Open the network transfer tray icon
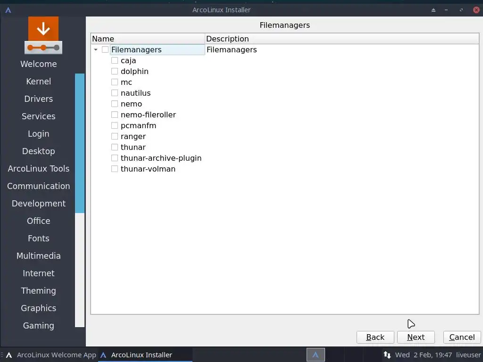 [x=387, y=355]
